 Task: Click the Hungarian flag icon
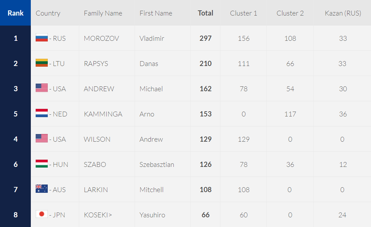click(x=42, y=164)
